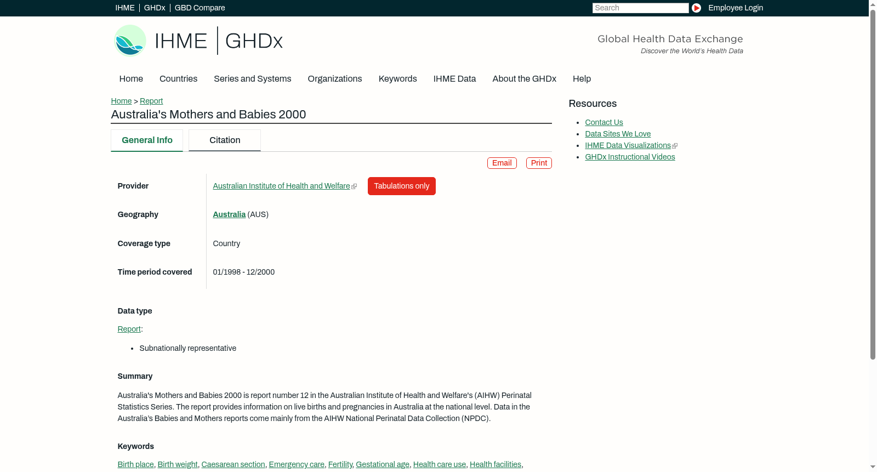The image size is (877, 472).
Task: Open GHDx link in top bar
Action: point(155,8)
